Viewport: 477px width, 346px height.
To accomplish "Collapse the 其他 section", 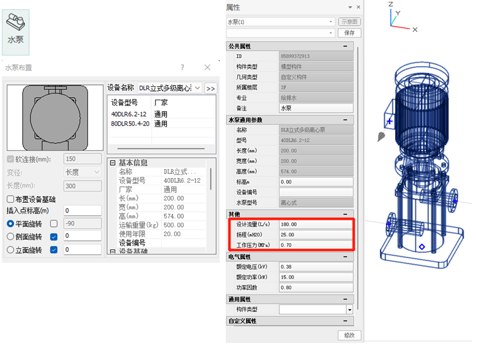I will 345,214.
